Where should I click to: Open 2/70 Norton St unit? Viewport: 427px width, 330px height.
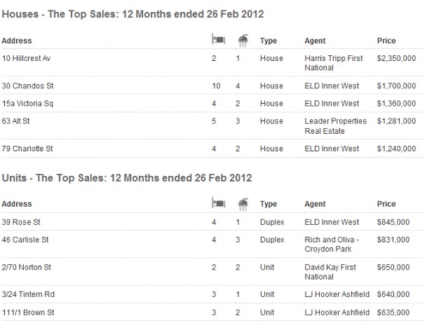pyautogui.click(x=27, y=267)
